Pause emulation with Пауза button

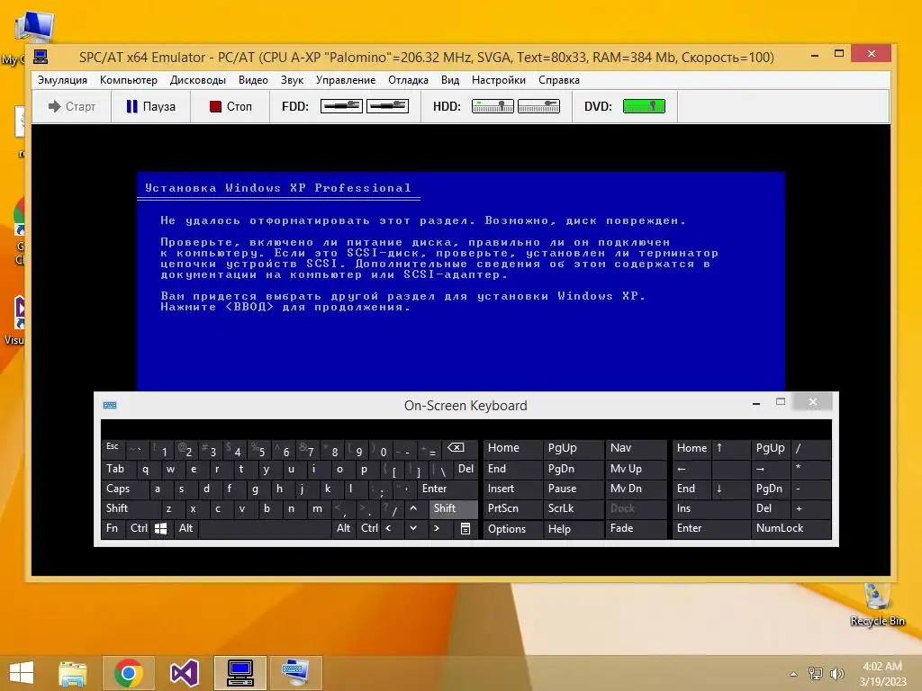[151, 106]
